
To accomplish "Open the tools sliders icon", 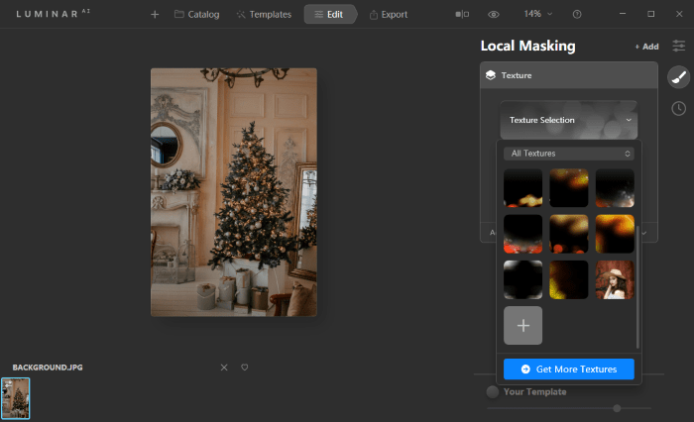I will pyautogui.click(x=678, y=46).
